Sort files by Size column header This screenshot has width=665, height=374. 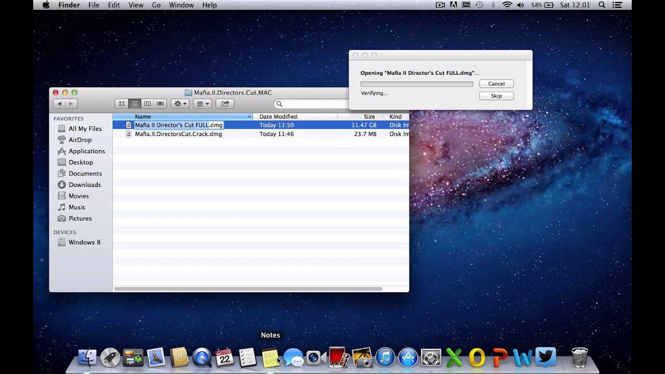(x=360, y=117)
